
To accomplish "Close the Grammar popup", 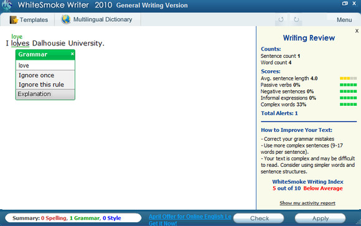I will (72, 54).
